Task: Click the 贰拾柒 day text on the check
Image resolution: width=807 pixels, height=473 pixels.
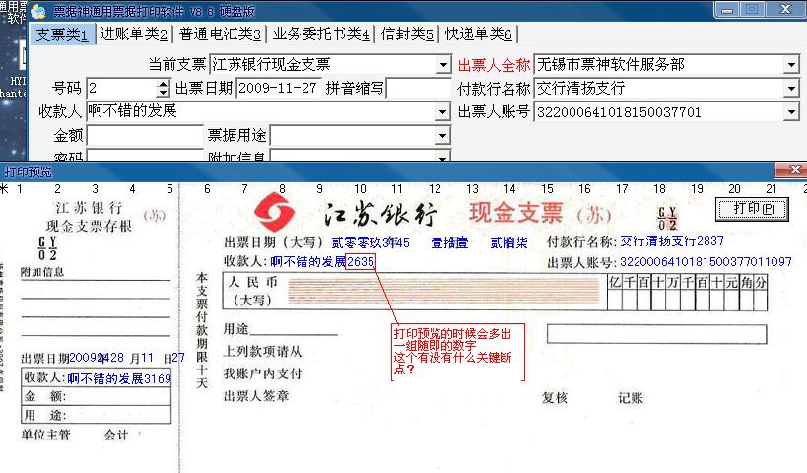Action: pos(508,243)
